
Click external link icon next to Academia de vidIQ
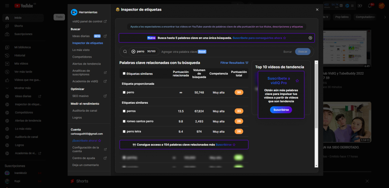click(105, 81)
